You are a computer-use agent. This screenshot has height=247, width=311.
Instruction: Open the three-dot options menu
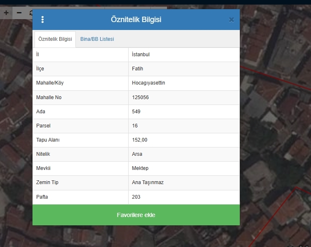coord(42,20)
